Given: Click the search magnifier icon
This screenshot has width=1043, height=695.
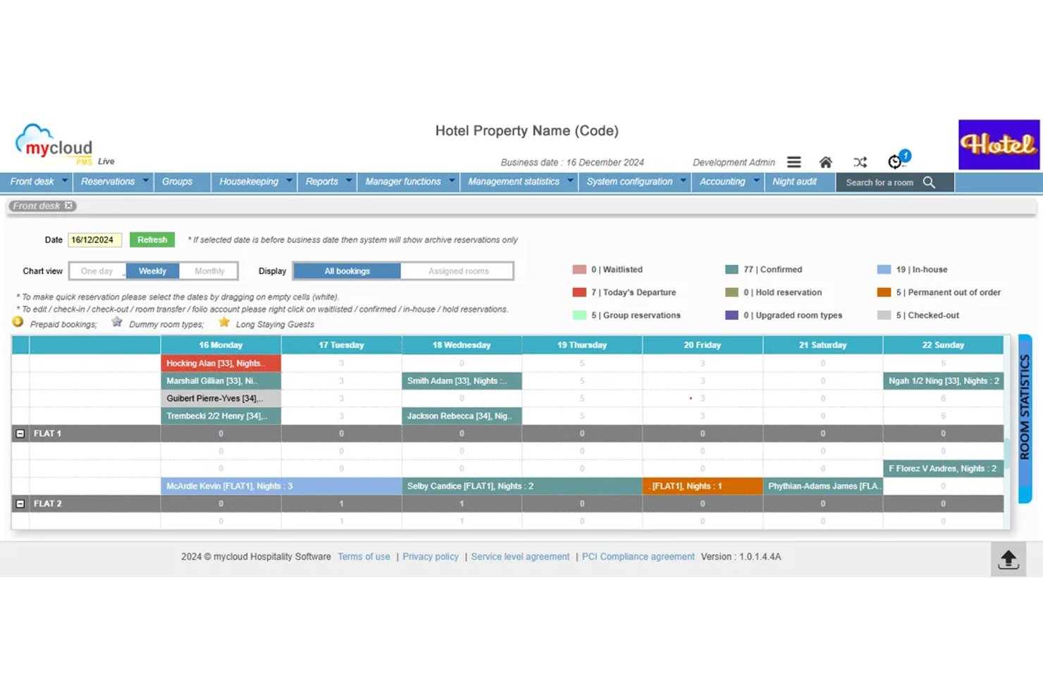Looking at the screenshot, I should point(929,182).
